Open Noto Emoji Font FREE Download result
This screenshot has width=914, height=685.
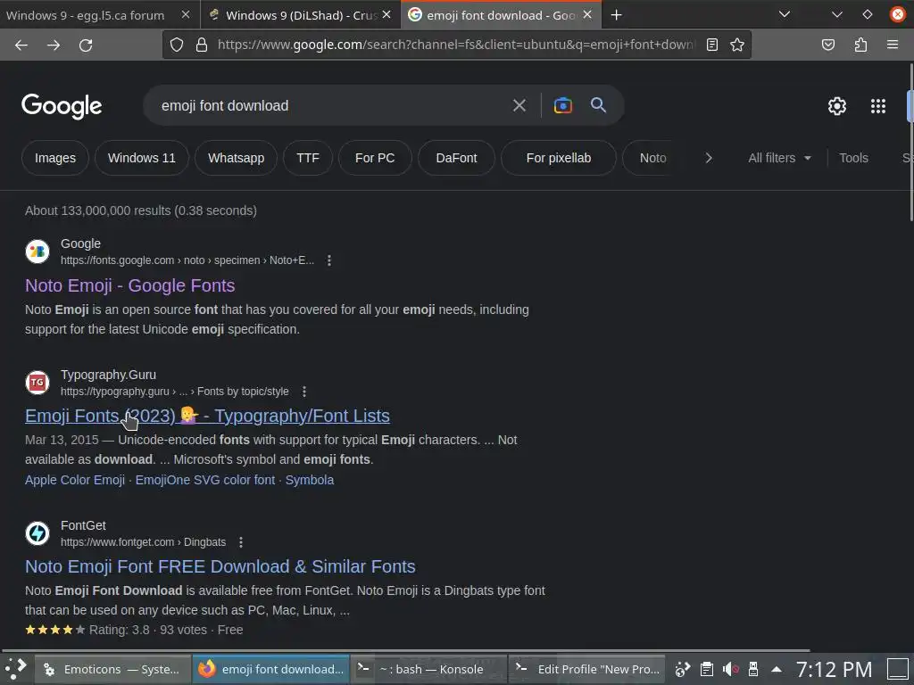[x=220, y=566]
